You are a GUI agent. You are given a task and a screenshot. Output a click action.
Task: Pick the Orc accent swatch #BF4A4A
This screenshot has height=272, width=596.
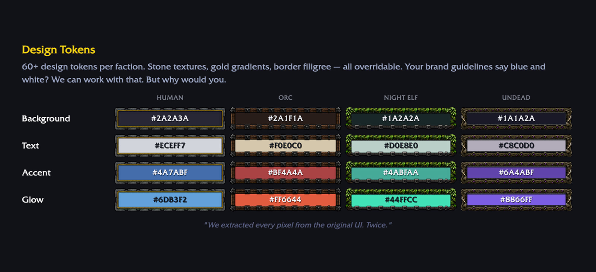coord(285,173)
